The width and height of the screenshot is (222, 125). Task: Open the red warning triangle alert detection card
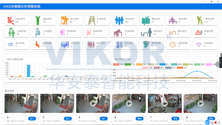205,32
